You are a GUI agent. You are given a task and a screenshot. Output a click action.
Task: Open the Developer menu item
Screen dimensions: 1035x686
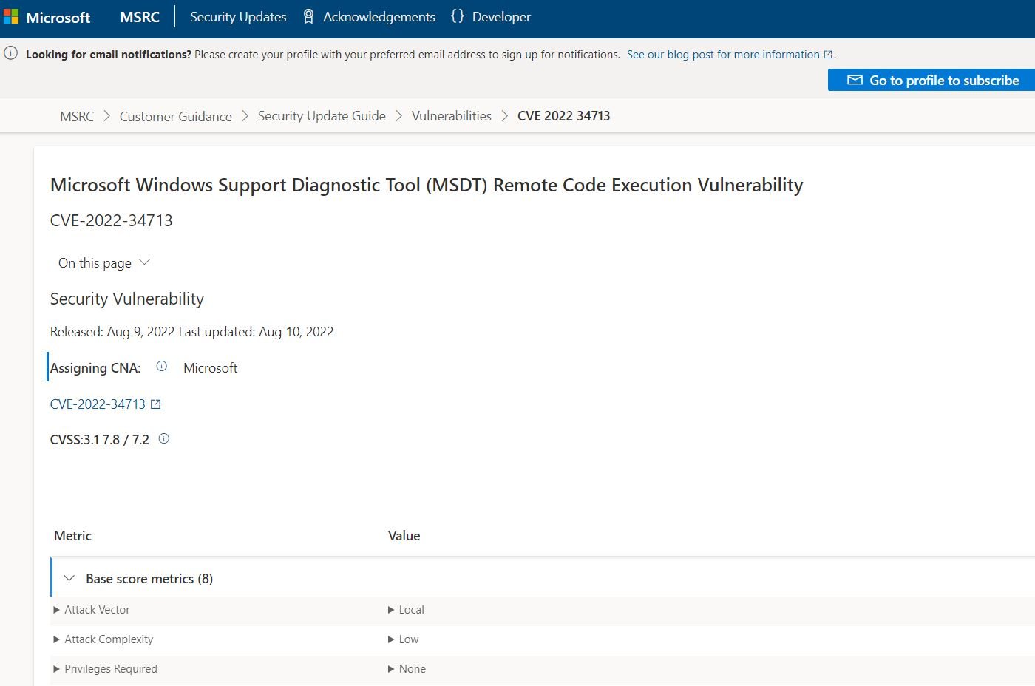(501, 17)
